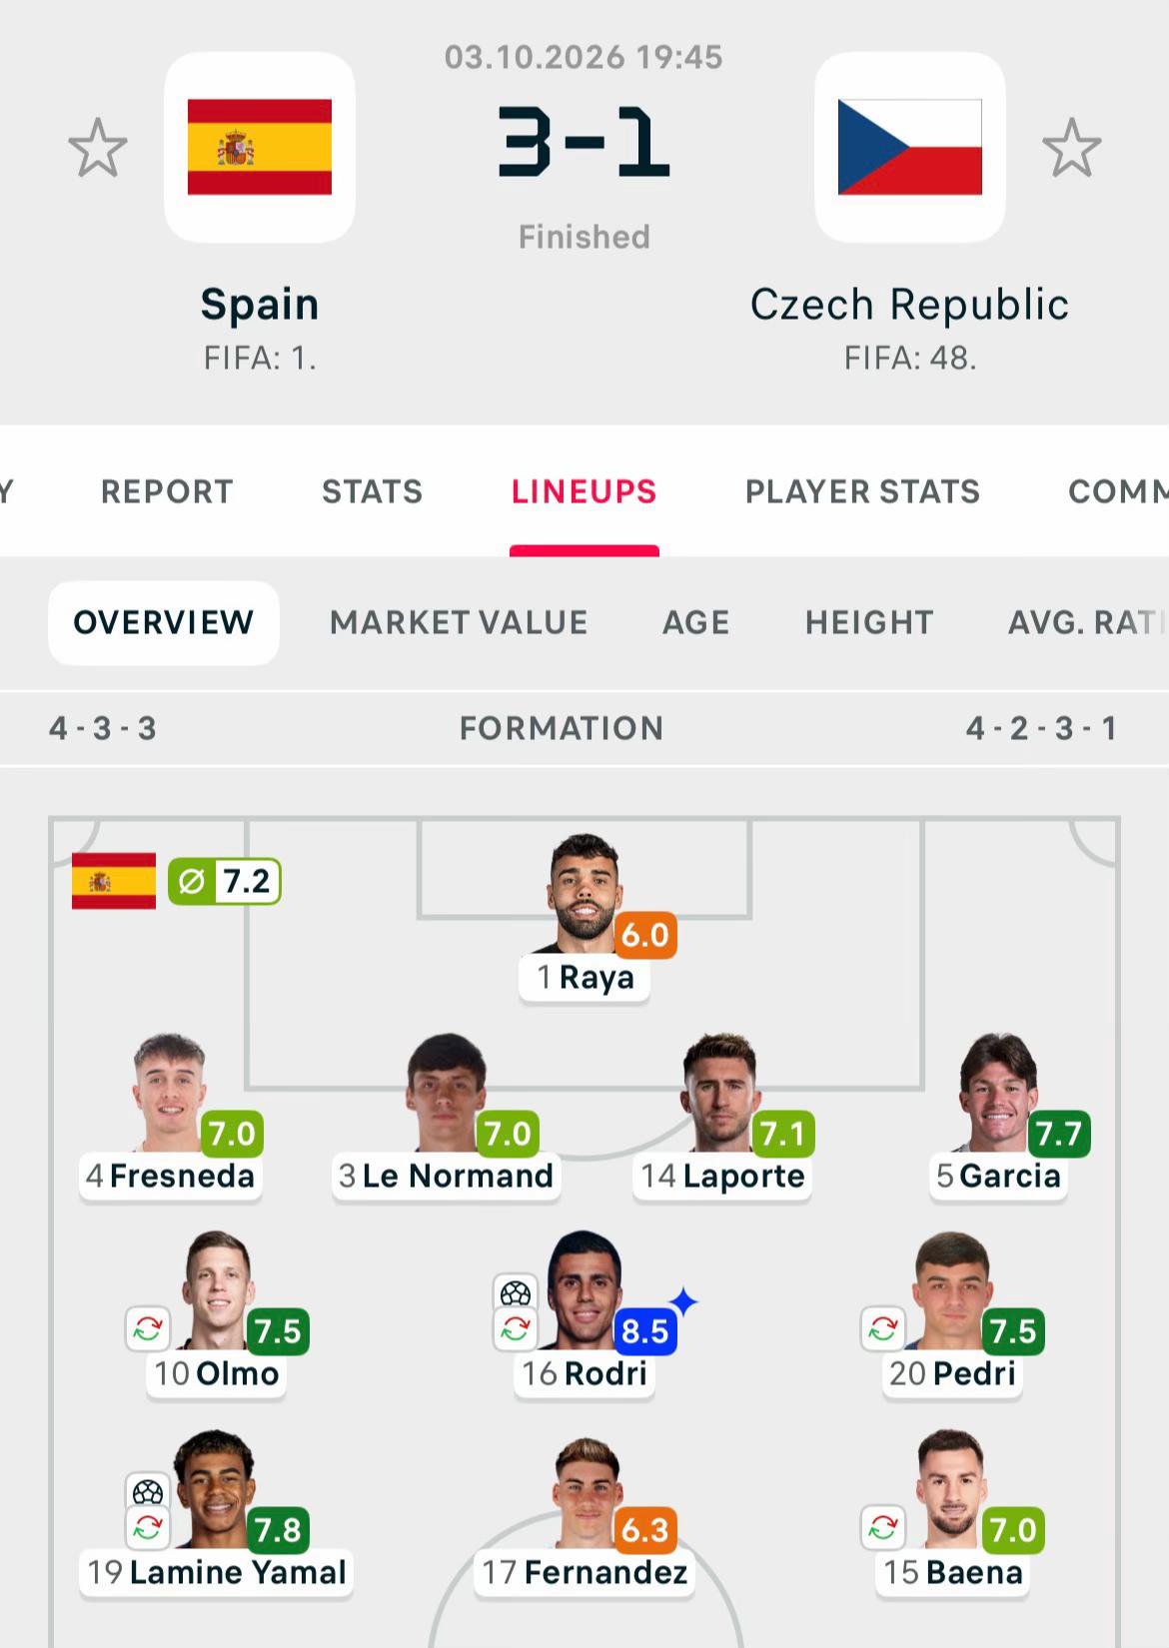1169x1648 pixels.
Task: Favorite Czech Republic with the star icon
Action: pos(1071,148)
